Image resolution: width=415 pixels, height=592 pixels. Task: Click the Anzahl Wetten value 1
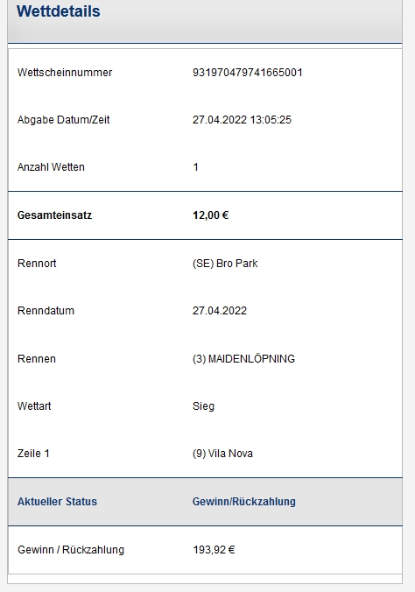click(195, 167)
